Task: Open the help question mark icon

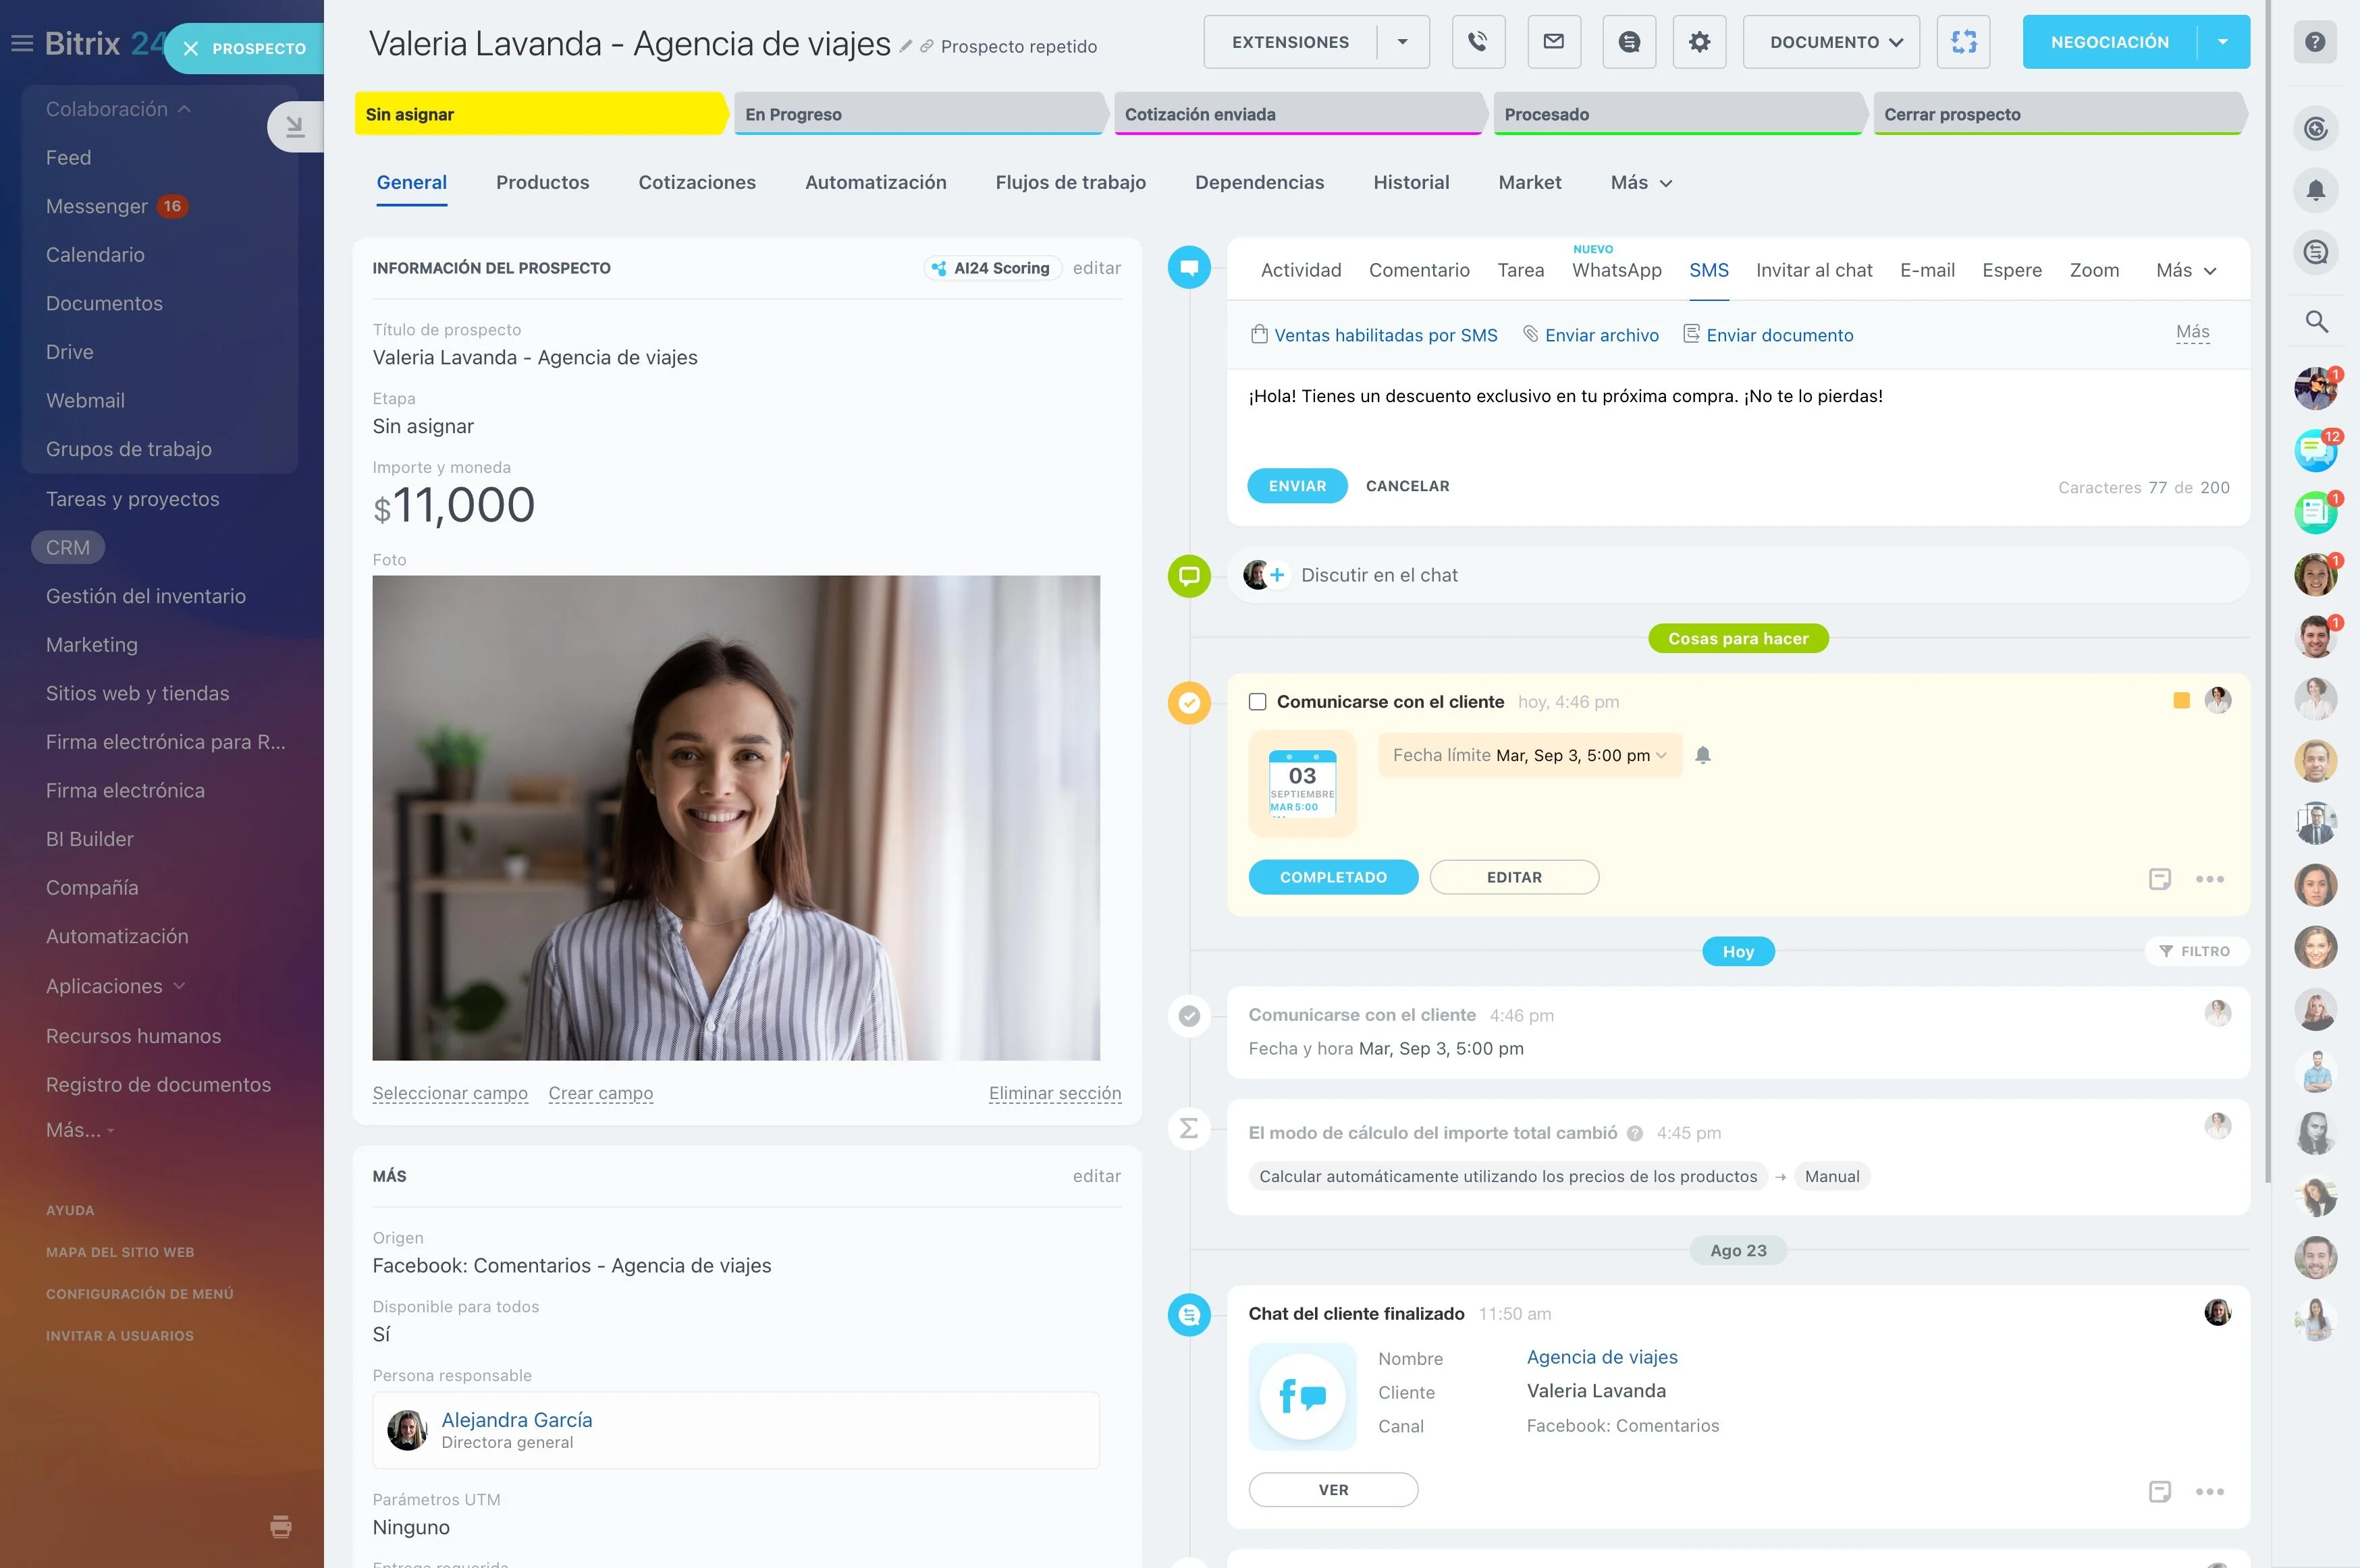Action: [x=2315, y=42]
